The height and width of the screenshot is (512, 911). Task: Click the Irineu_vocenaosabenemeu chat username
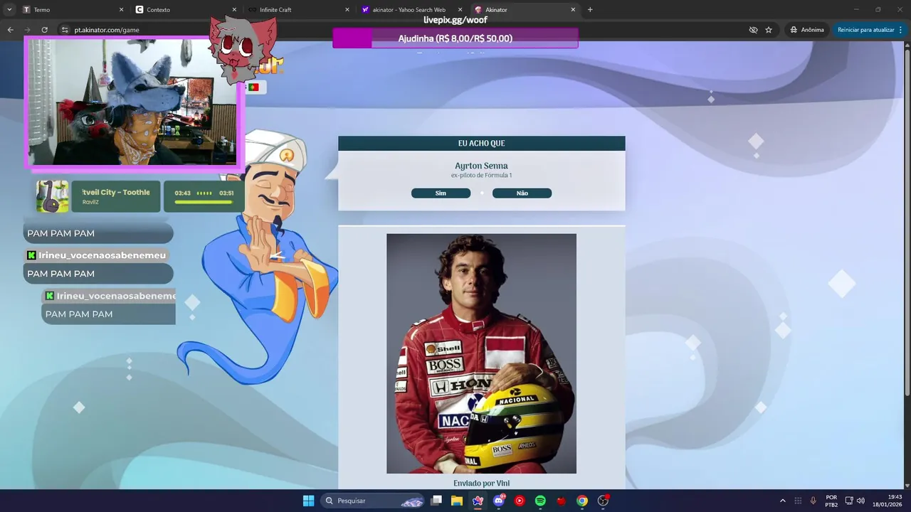coord(102,255)
